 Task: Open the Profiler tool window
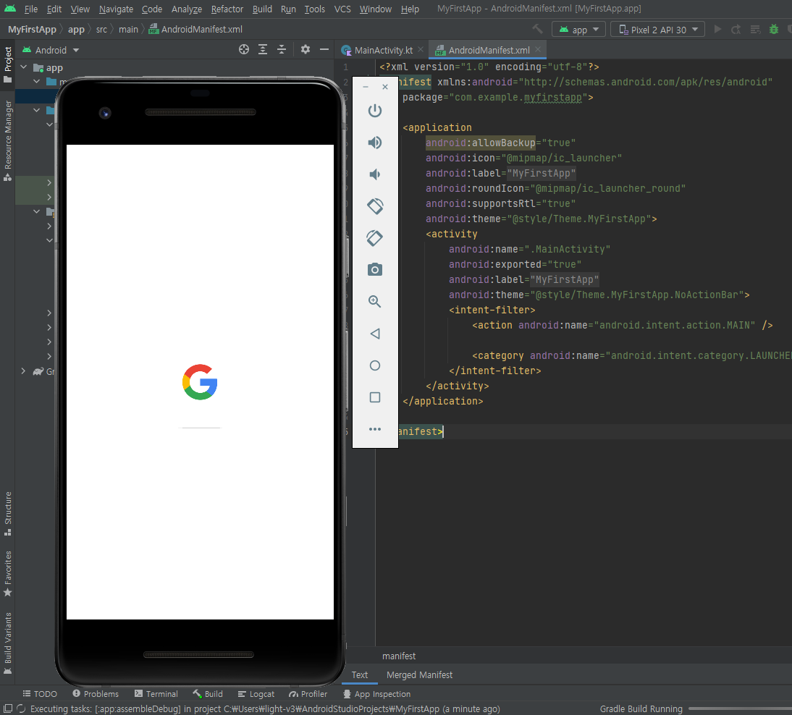pos(308,694)
